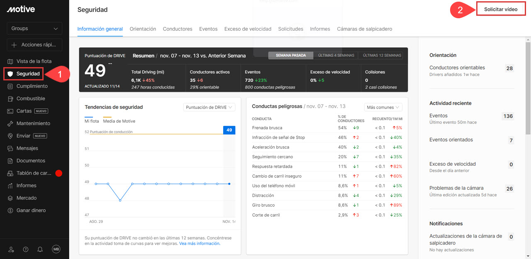Toggle Semana Pasada time range
The width and height of the screenshot is (531, 259).
click(291, 56)
